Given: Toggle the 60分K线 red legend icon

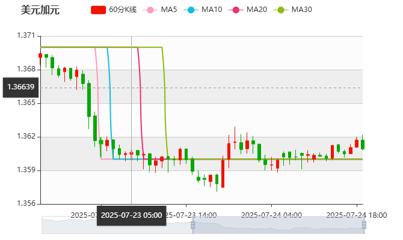Looking at the screenshot, I should click(x=99, y=10).
